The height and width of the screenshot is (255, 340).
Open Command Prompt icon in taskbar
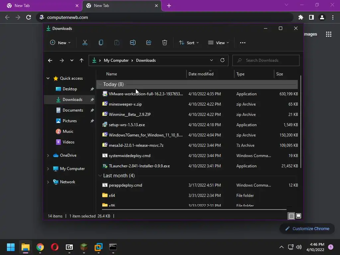[x=113, y=247]
